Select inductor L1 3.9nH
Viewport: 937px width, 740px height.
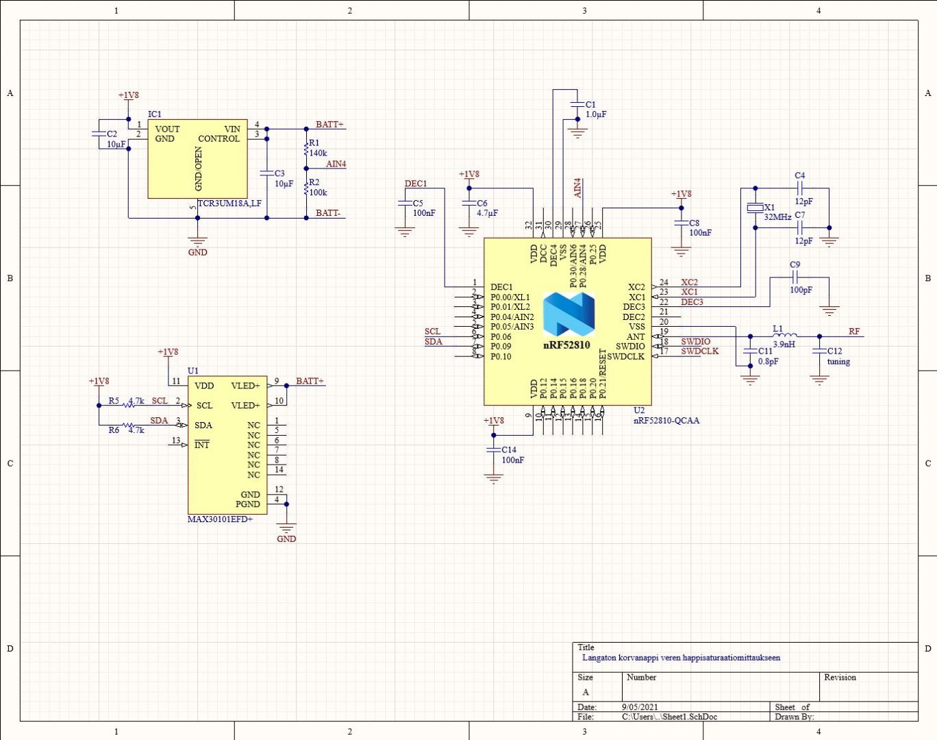(784, 336)
